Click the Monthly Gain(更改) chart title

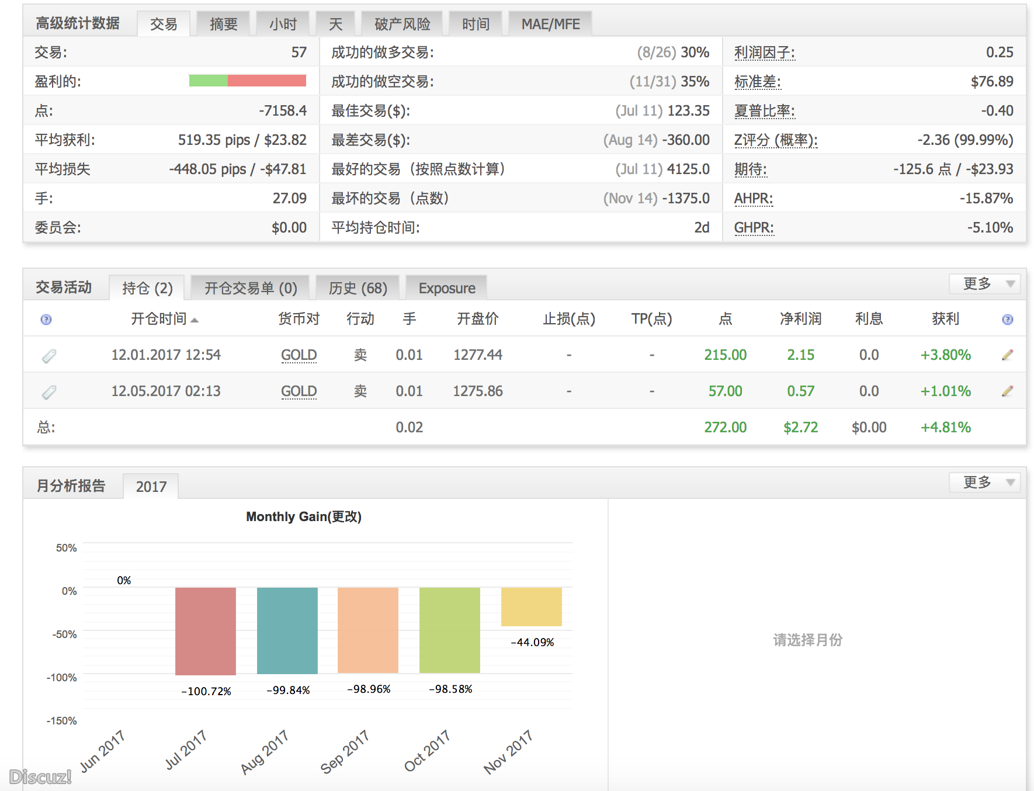pos(304,516)
